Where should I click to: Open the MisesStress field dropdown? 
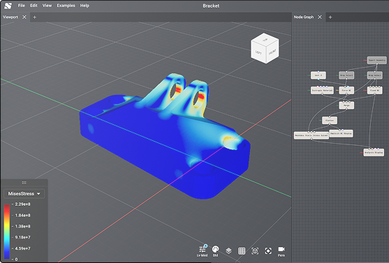24,194
